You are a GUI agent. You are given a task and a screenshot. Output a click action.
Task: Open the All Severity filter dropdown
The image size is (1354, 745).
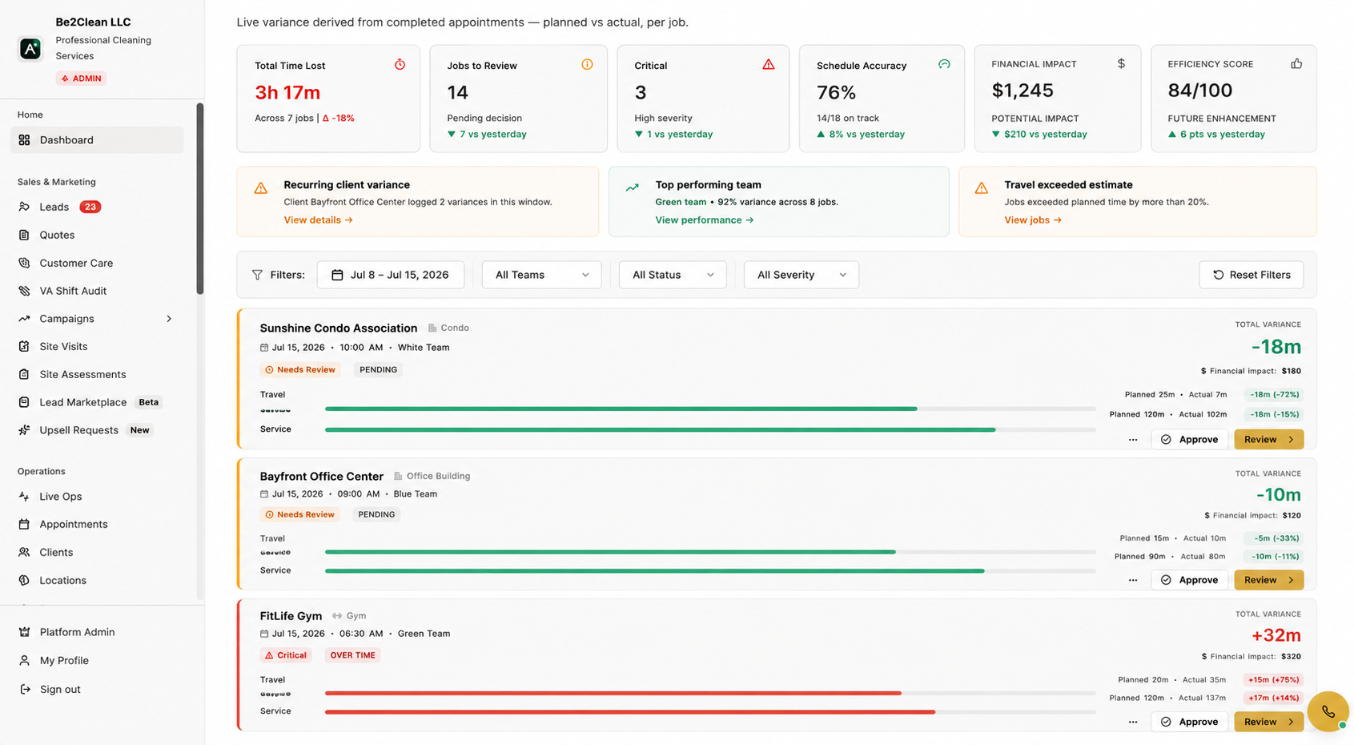(801, 275)
